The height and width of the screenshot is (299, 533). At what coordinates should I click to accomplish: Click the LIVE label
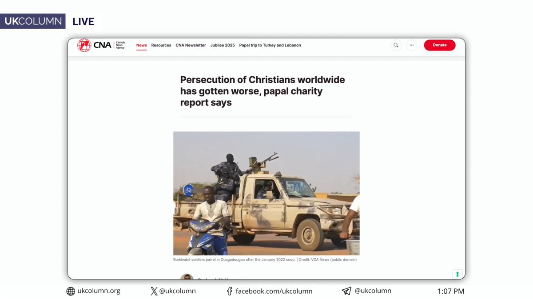[x=84, y=21]
